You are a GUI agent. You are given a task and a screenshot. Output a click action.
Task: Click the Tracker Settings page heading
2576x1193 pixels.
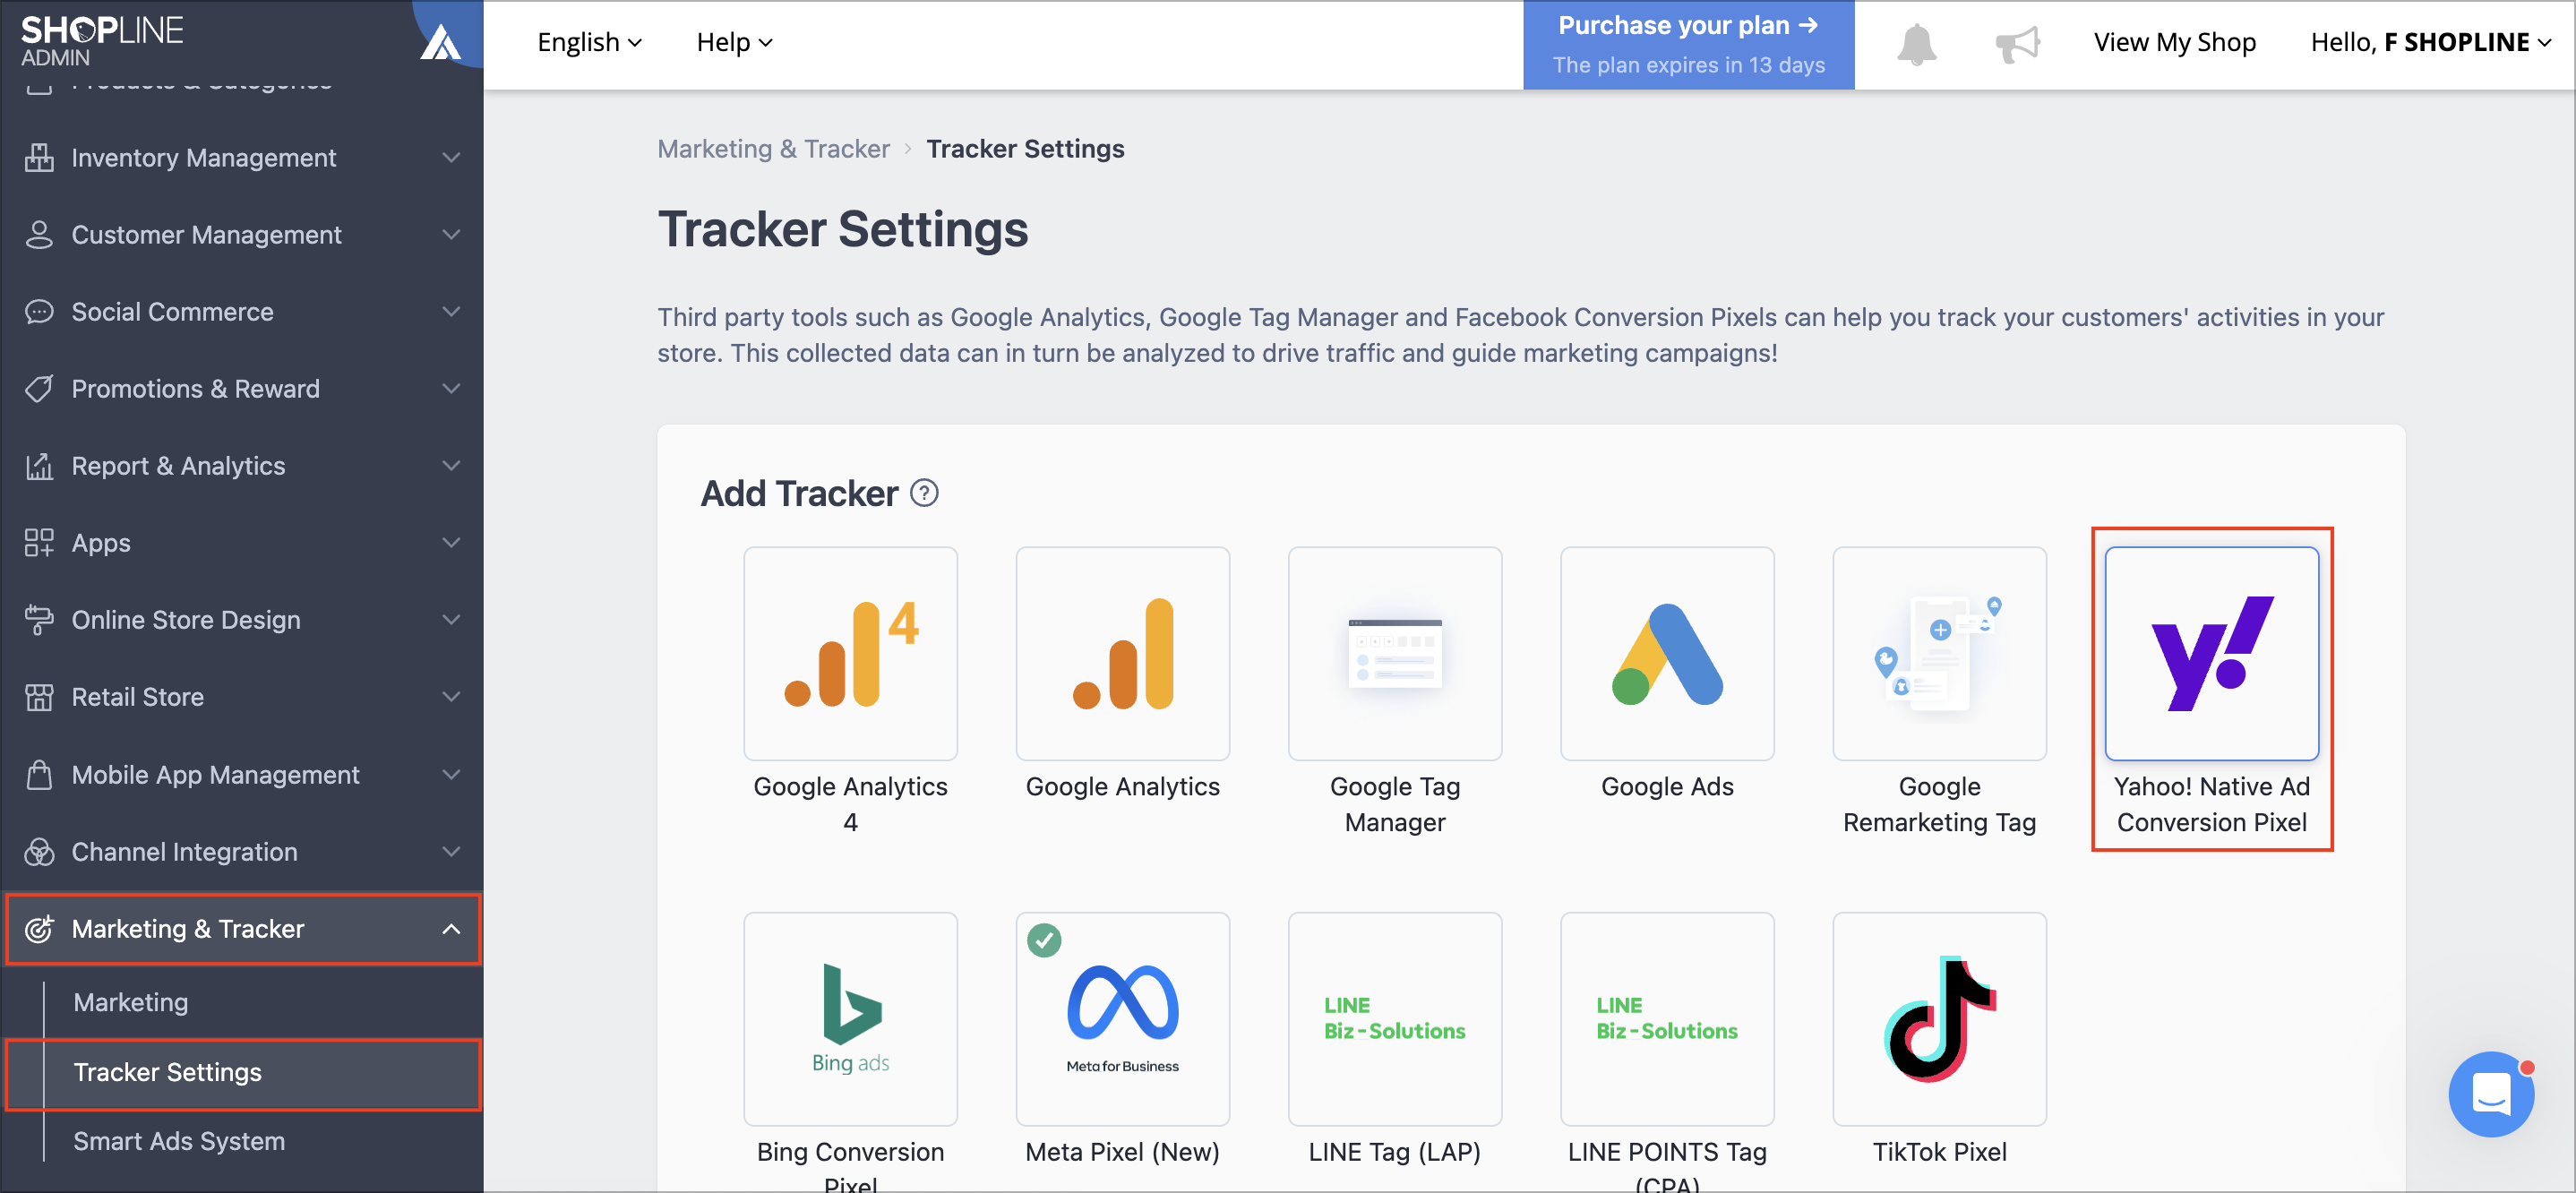point(842,229)
